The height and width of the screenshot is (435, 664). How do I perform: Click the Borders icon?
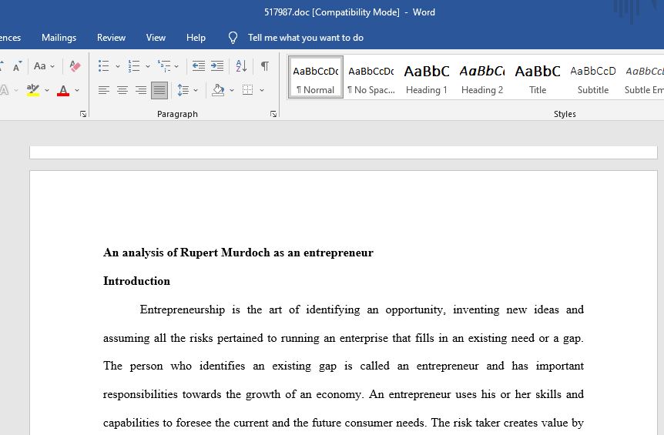[248, 90]
